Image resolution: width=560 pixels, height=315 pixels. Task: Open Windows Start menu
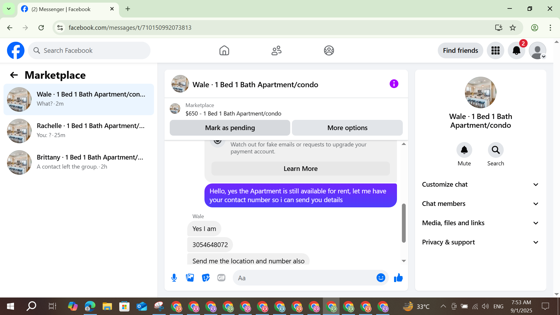10,306
